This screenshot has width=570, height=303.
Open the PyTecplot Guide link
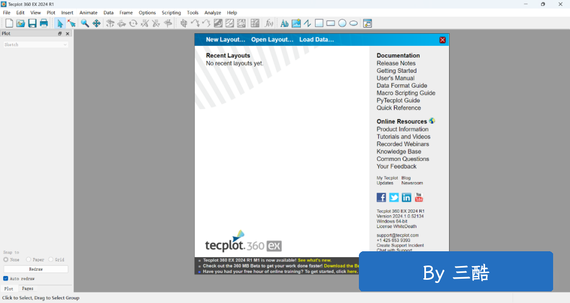(398, 100)
